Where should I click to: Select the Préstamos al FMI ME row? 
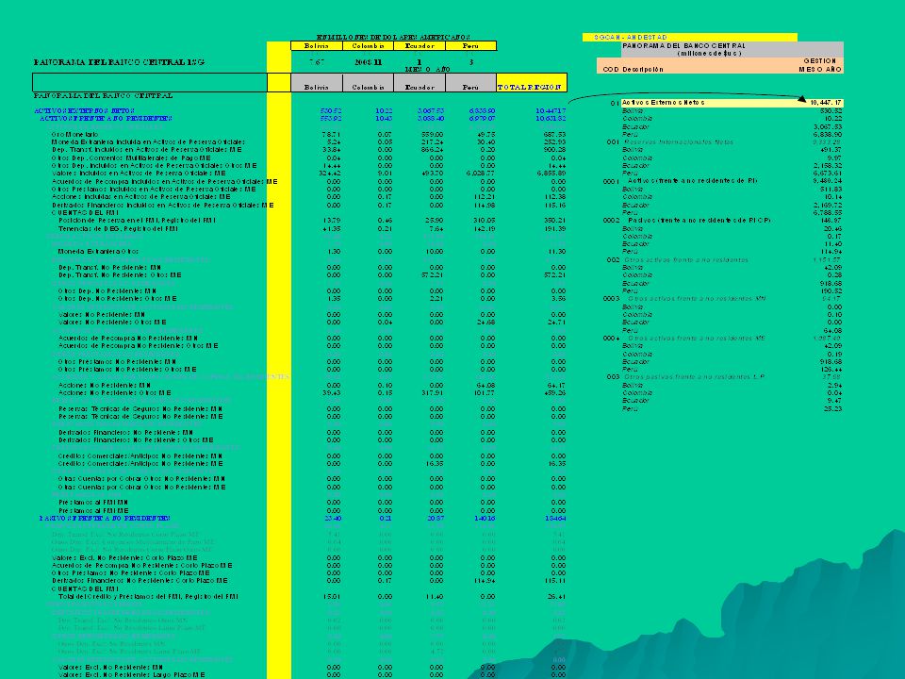pyautogui.click(x=93, y=510)
